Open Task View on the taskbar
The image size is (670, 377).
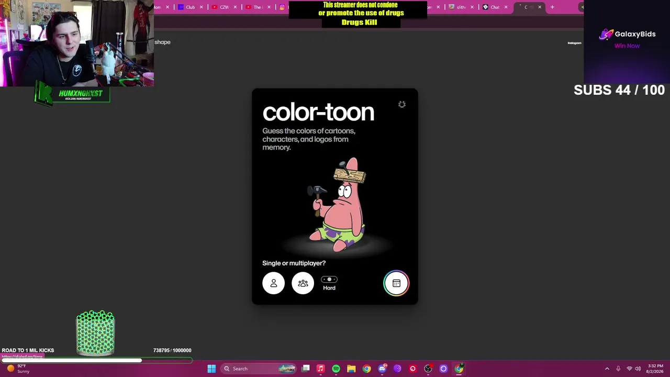pyautogui.click(x=306, y=369)
